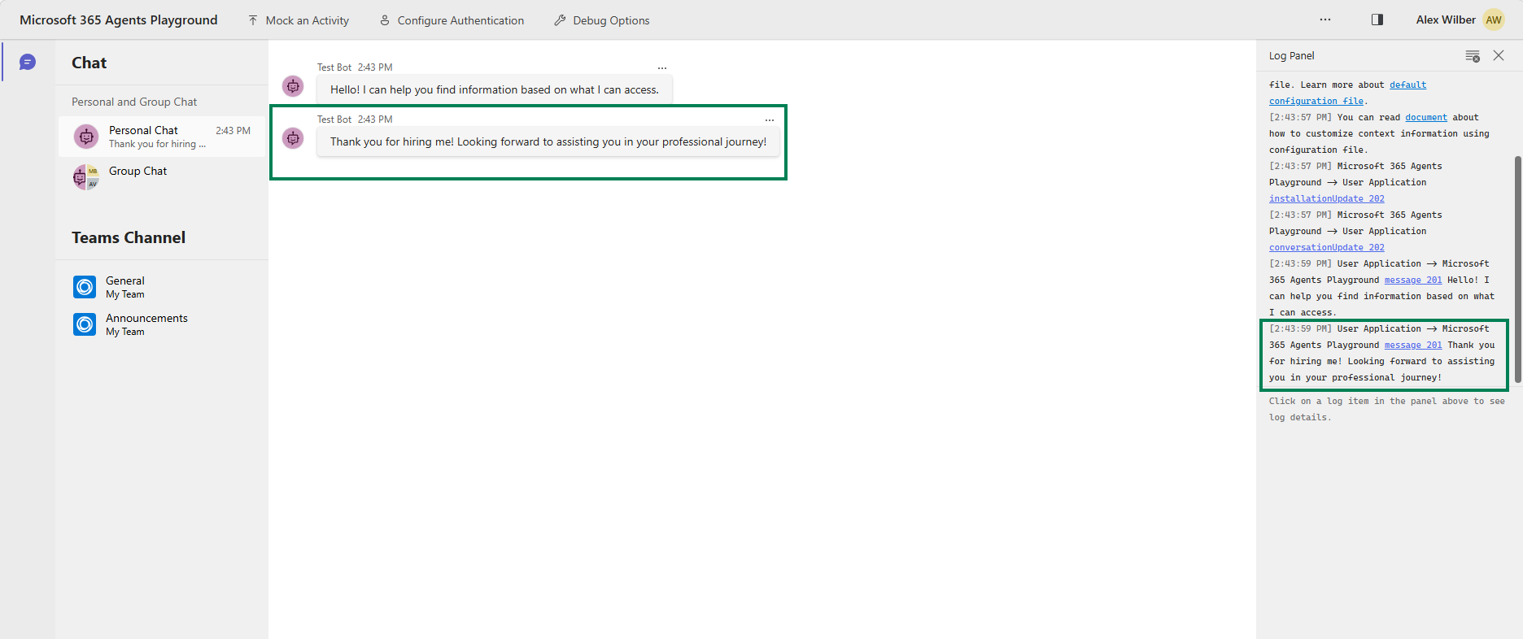Open more options for the Hello message
The height and width of the screenshot is (639, 1523).
662,68
